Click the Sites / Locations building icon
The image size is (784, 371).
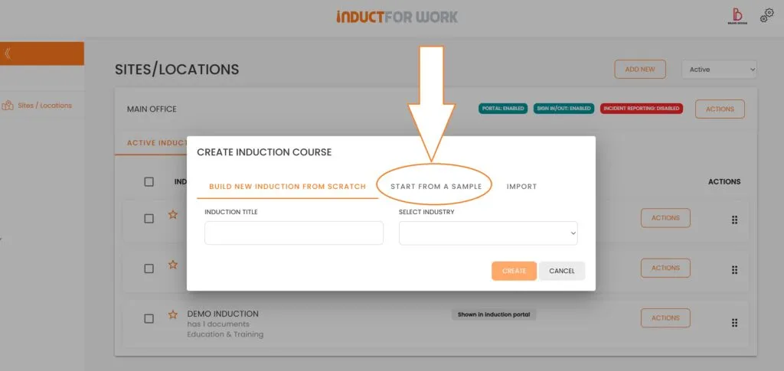pos(8,106)
